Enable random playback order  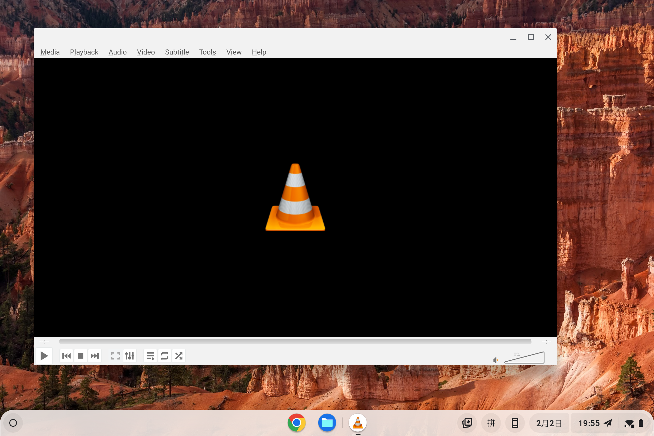(x=179, y=356)
